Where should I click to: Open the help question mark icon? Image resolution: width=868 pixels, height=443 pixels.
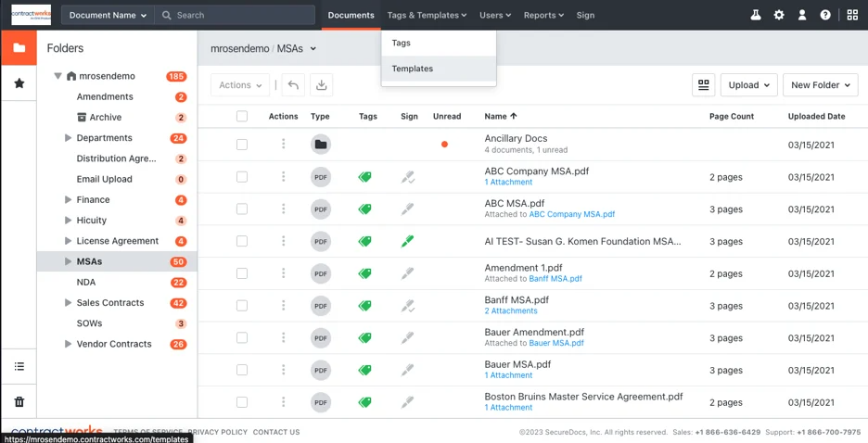click(825, 15)
